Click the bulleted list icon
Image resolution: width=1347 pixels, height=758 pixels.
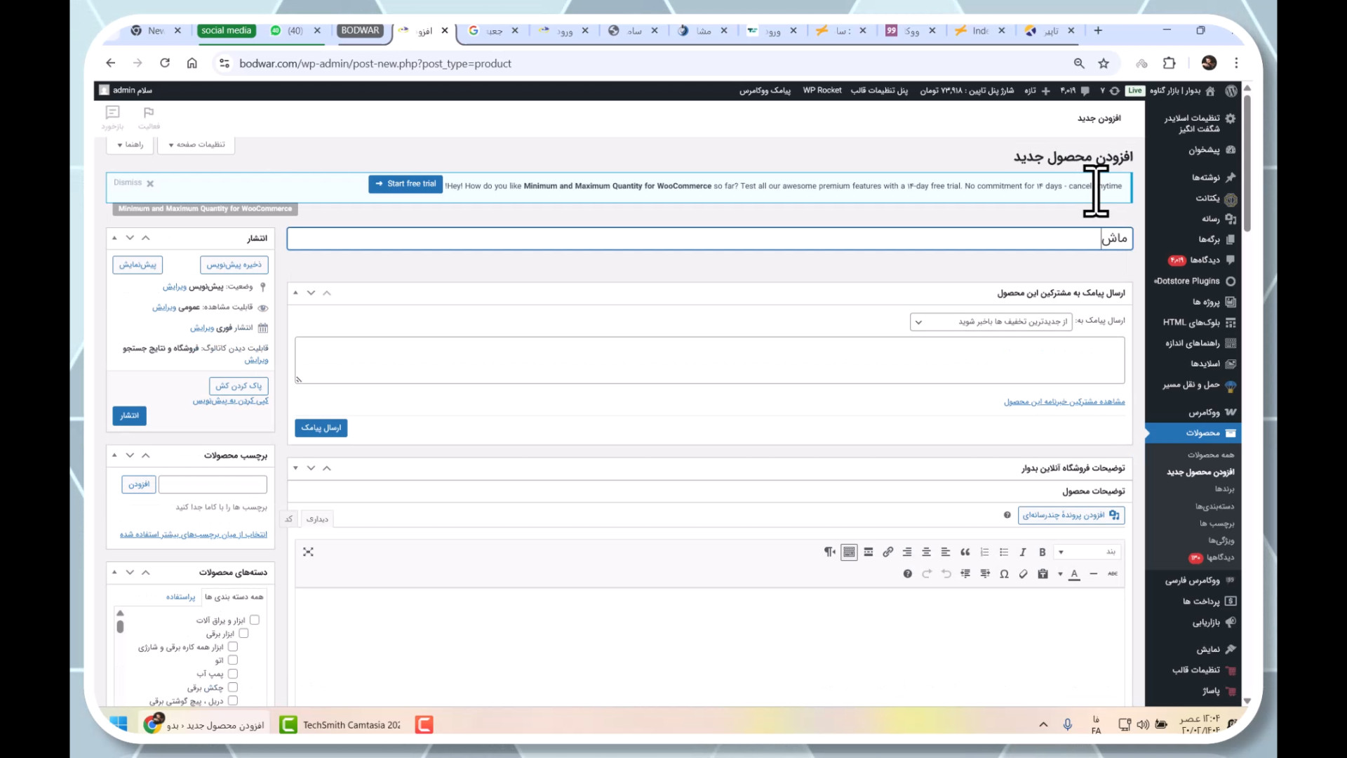click(1003, 552)
